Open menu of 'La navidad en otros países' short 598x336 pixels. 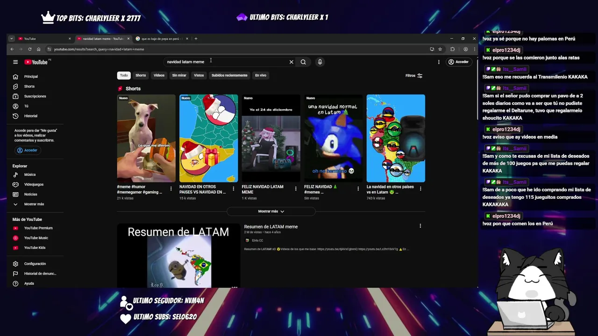coord(420,189)
